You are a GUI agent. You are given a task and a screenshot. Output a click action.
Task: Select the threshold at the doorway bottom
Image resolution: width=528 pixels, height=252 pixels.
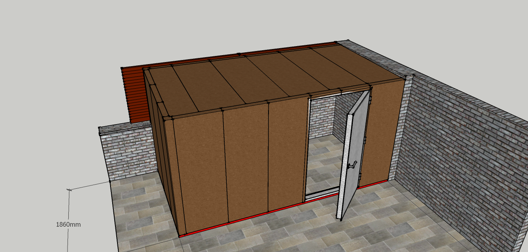[321, 194]
